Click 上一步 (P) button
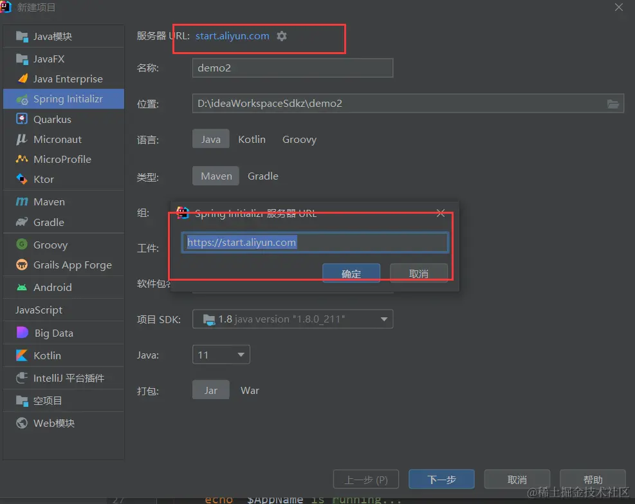 [366, 480]
